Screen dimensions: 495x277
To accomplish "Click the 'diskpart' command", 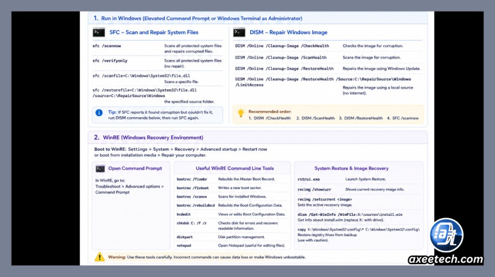I will [x=185, y=237].
